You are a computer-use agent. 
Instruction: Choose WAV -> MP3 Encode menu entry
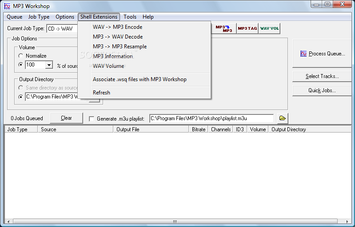144,27
